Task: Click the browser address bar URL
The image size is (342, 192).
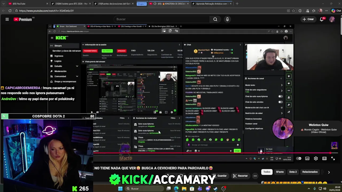Action: click(x=46, y=11)
